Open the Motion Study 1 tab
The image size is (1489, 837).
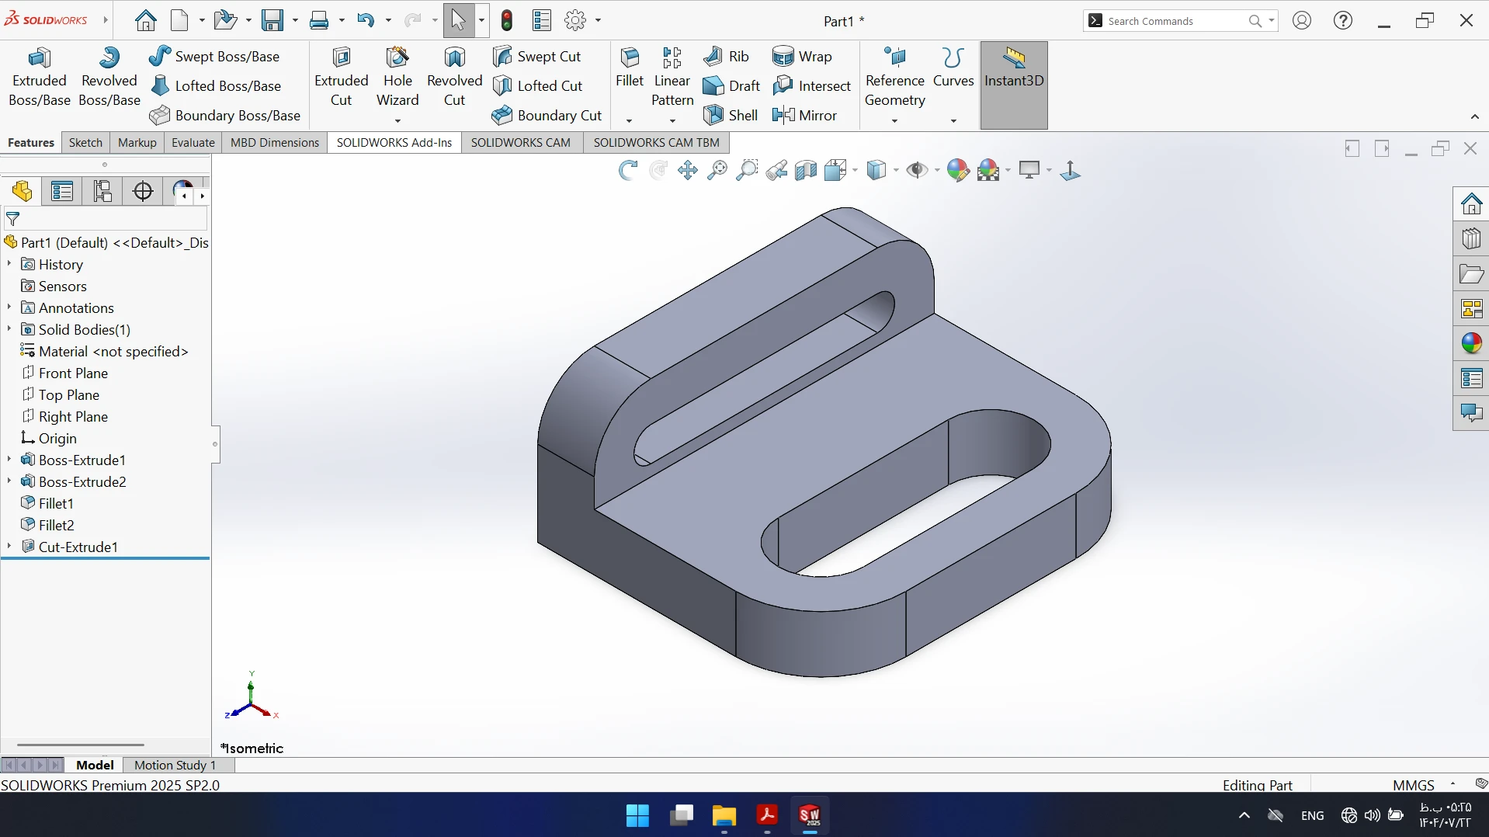coord(175,765)
